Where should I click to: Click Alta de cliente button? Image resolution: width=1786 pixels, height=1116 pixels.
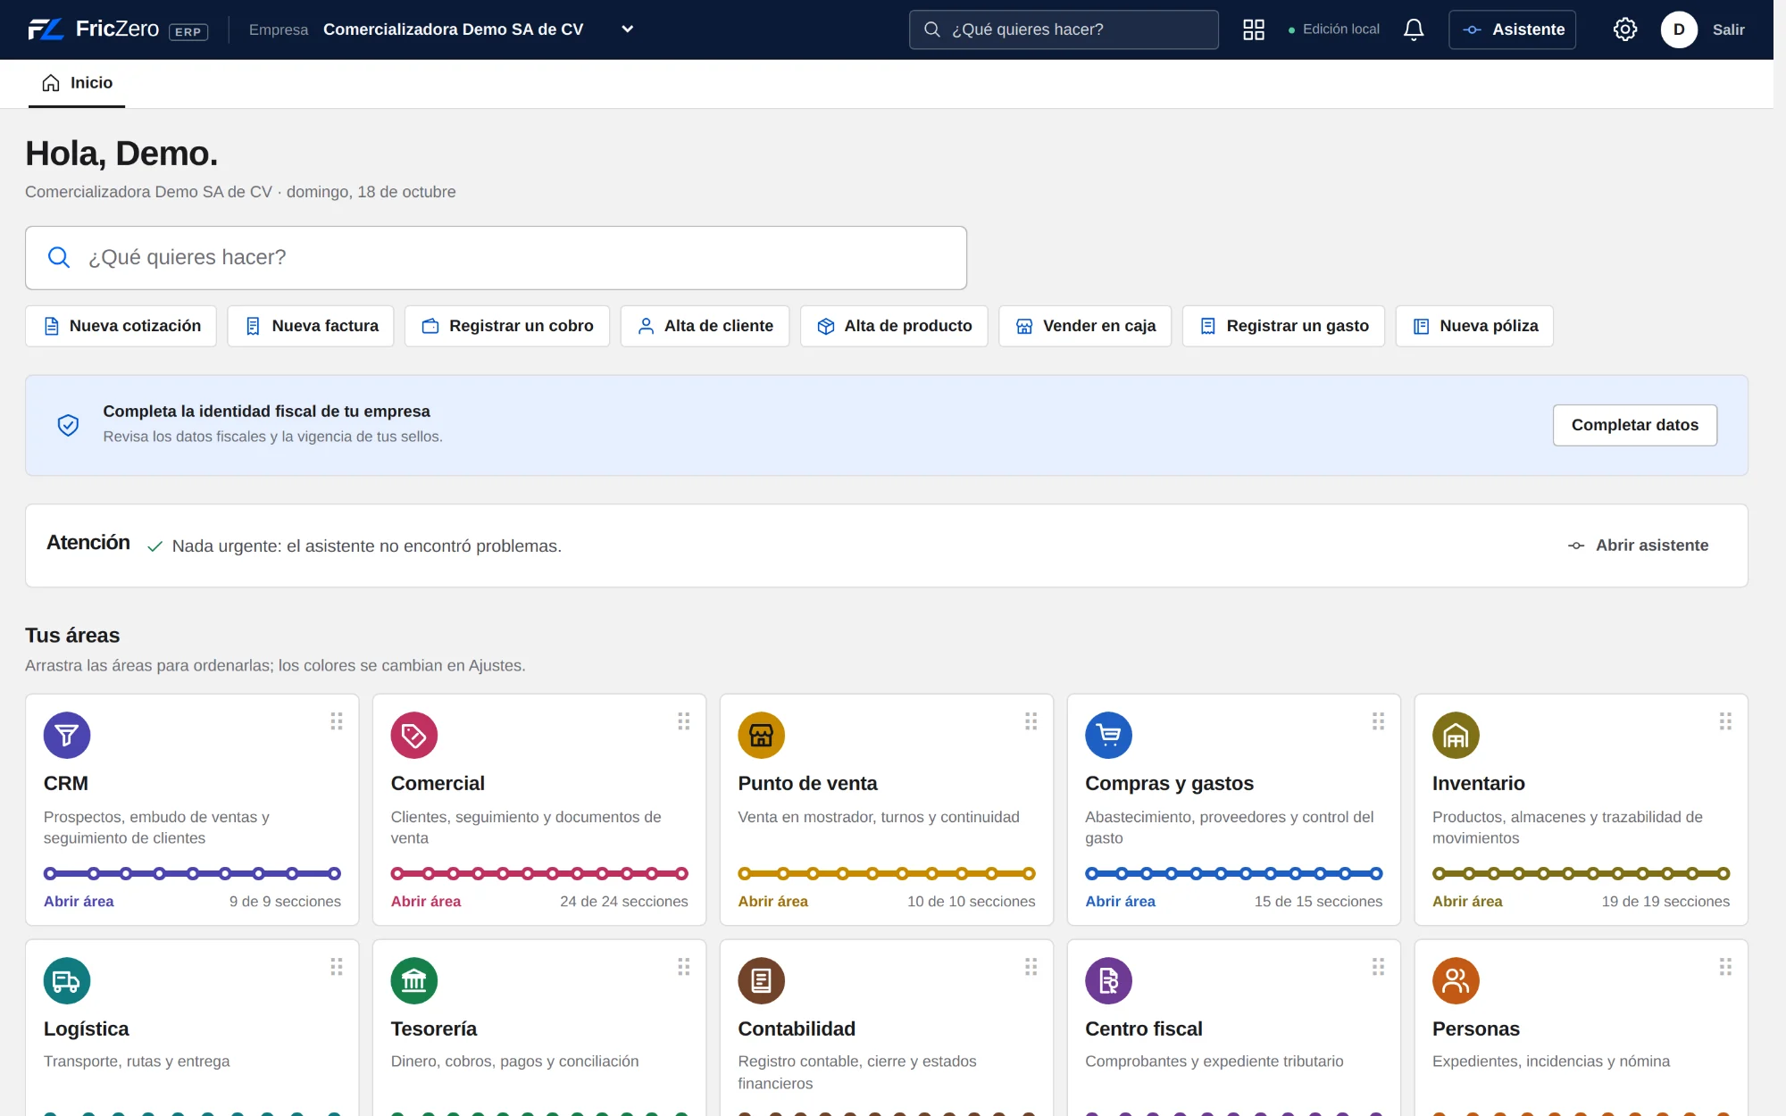tap(705, 327)
